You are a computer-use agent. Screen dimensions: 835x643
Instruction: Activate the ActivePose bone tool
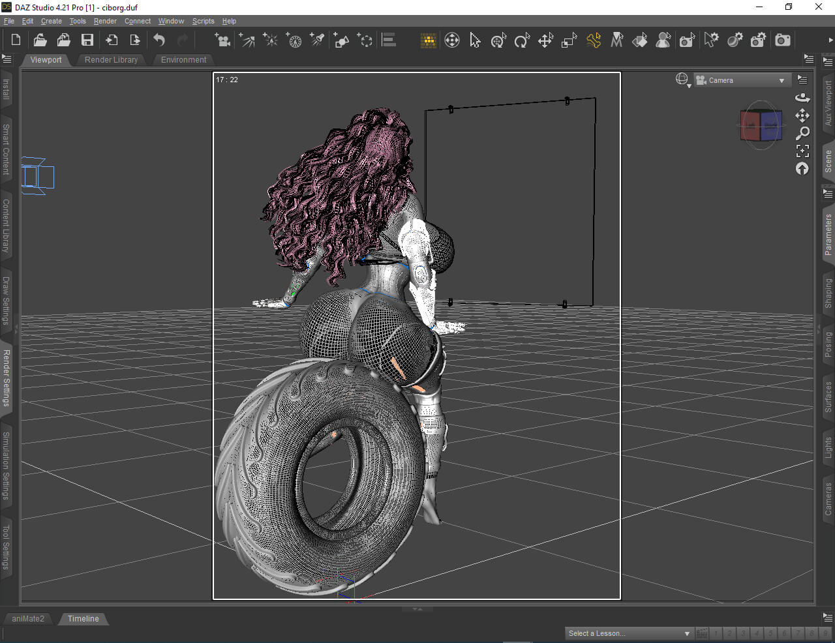[593, 40]
